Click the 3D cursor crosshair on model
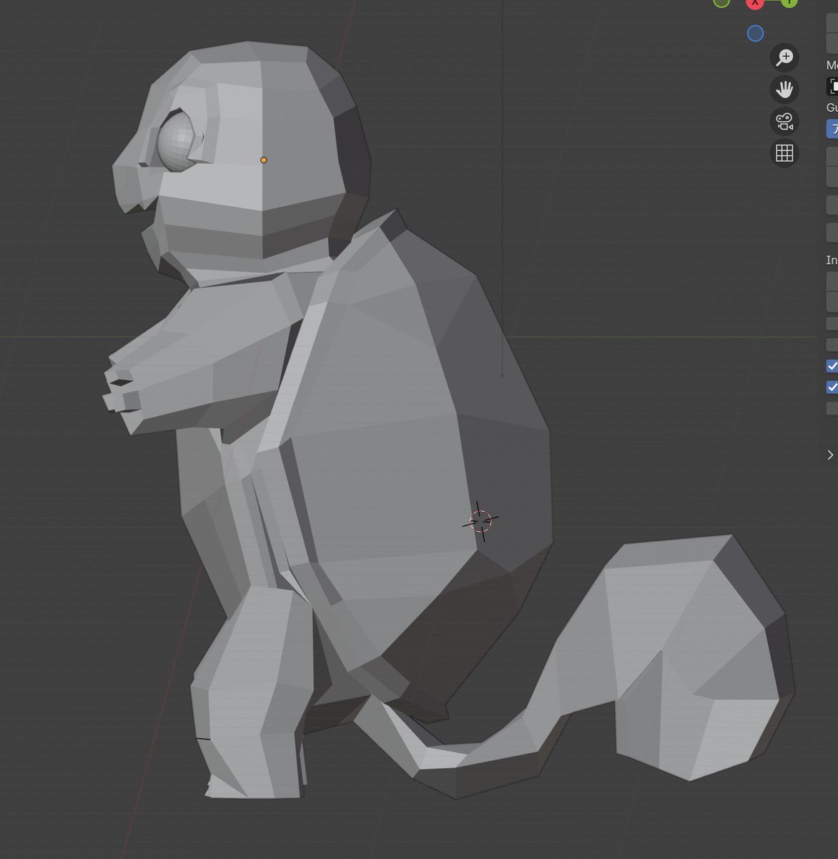838x859 pixels. pyautogui.click(x=481, y=521)
